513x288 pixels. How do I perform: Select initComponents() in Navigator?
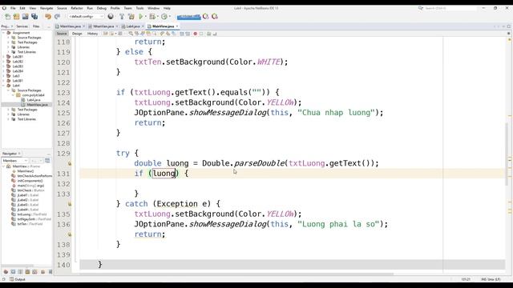(30, 181)
